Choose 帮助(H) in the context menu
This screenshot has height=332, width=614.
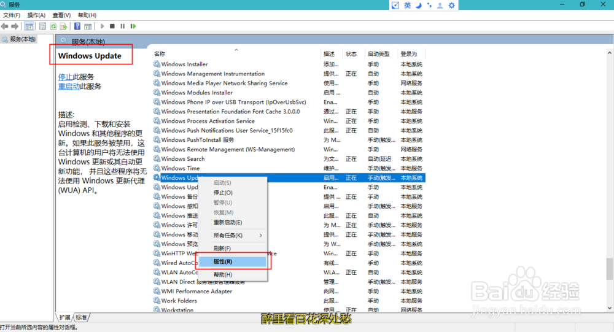click(233, 274)
